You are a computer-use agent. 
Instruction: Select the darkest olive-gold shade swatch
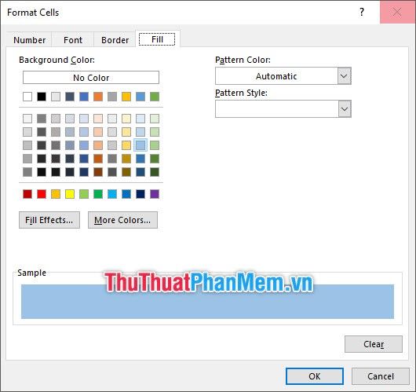[x=126, y=172]
